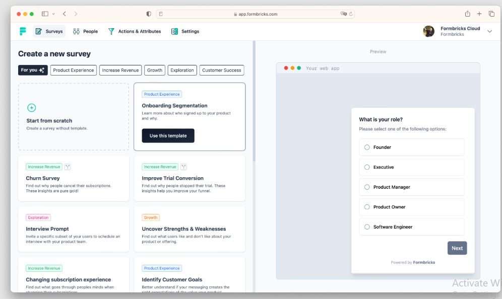Image resolution: width=502 pixels, height=299 pixels.
Task: Go forward with the browser forward arrow
Action: [x=76, y=14]
